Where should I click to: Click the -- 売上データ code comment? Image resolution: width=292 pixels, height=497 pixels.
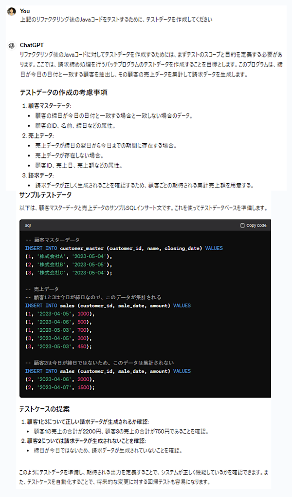(42, 289)
